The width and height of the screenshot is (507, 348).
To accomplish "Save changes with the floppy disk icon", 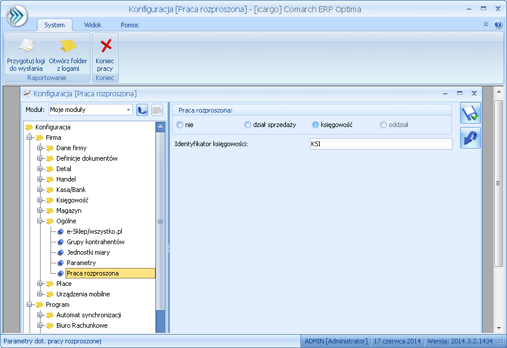I will tap(470, 114).
